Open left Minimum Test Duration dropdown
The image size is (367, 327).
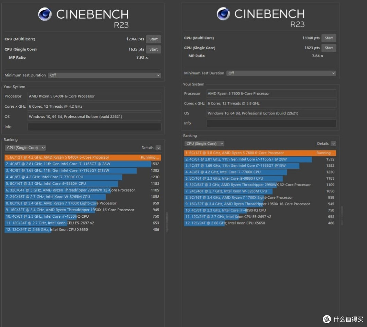[x=105, y=75]
